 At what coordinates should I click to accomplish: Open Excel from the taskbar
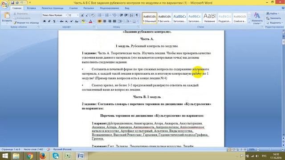[x=68, y=156]
